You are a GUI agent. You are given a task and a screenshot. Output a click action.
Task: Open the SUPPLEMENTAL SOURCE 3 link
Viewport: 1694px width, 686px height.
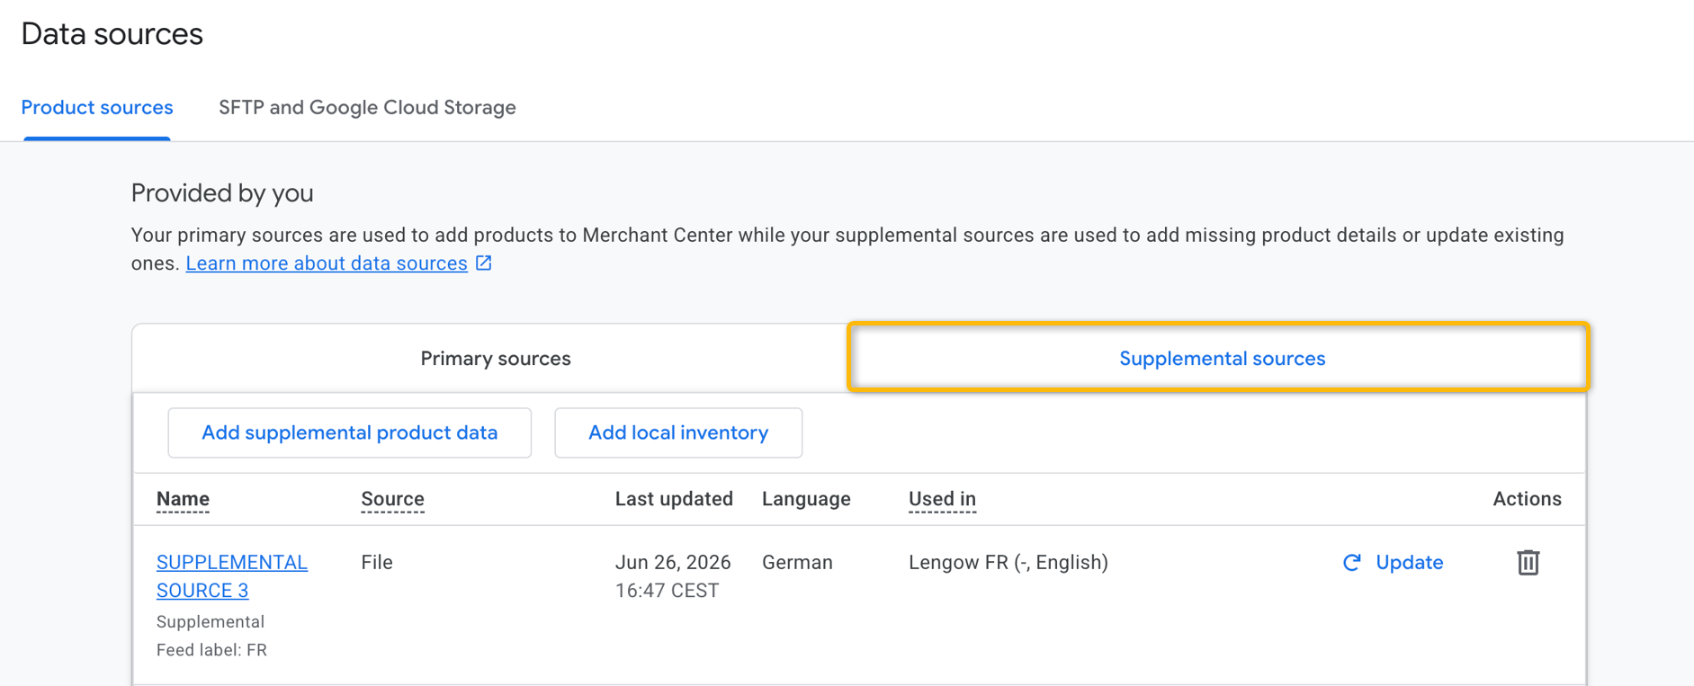[232, 576]
